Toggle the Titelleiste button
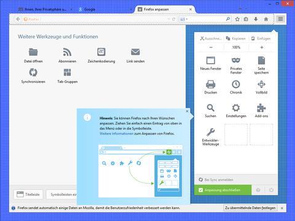 pyautogui.click(x=28, y=195)
